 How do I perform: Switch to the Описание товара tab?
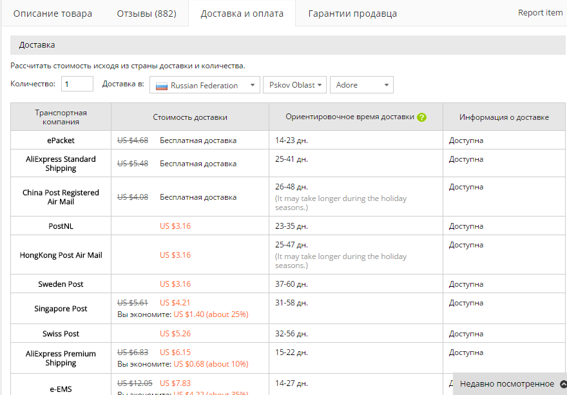click(53, 14)
